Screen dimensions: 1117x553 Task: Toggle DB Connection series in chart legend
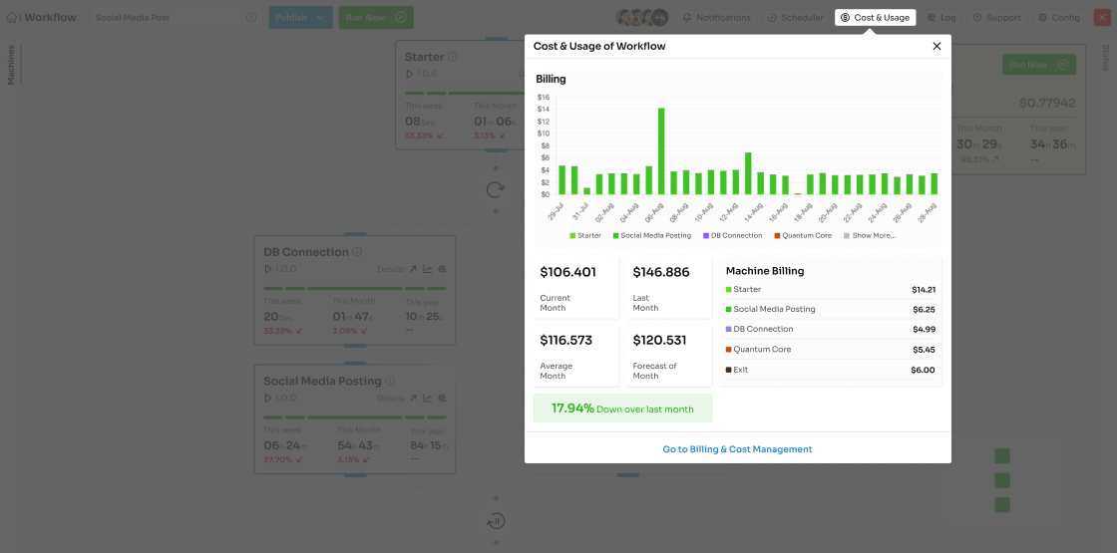coord(733,236)
